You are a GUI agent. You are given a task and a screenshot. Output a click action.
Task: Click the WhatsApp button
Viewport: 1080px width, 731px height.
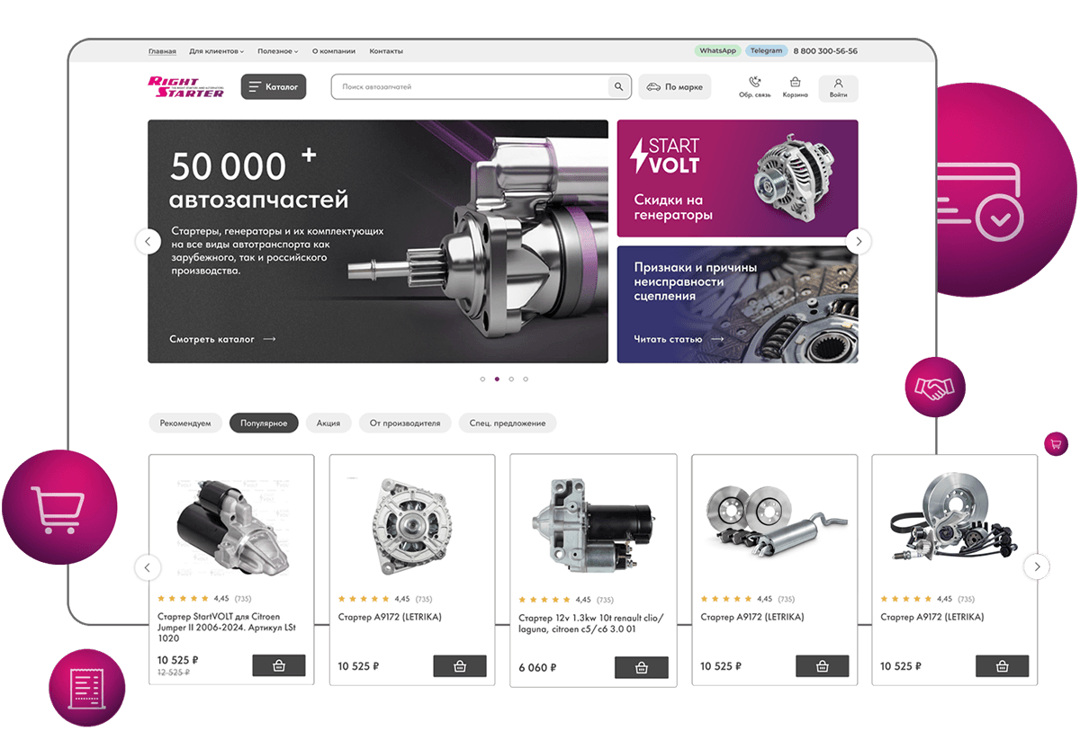click(717, 51)
